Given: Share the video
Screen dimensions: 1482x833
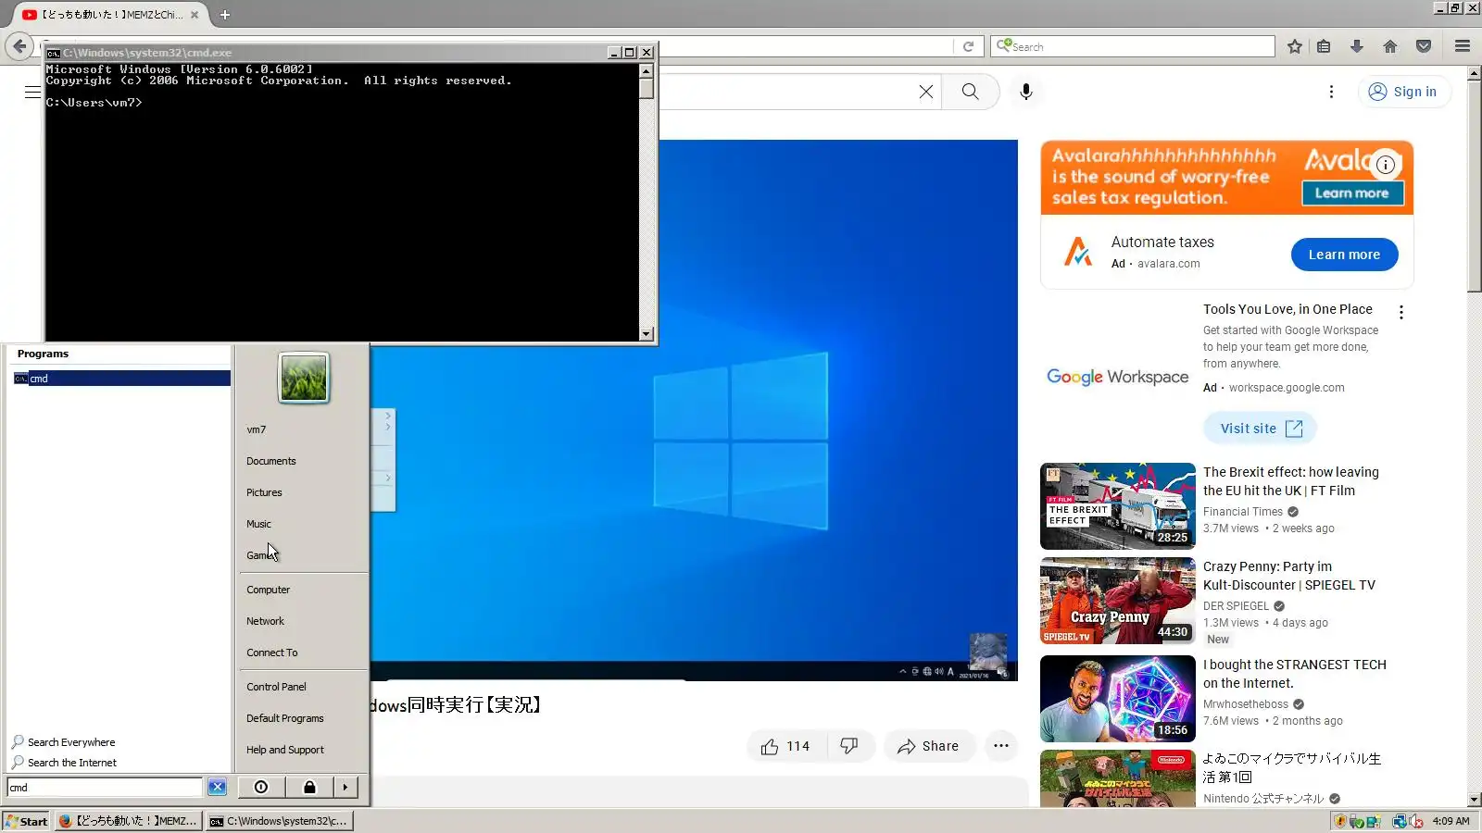Looking at the screenshot, I should pos(928,746).
